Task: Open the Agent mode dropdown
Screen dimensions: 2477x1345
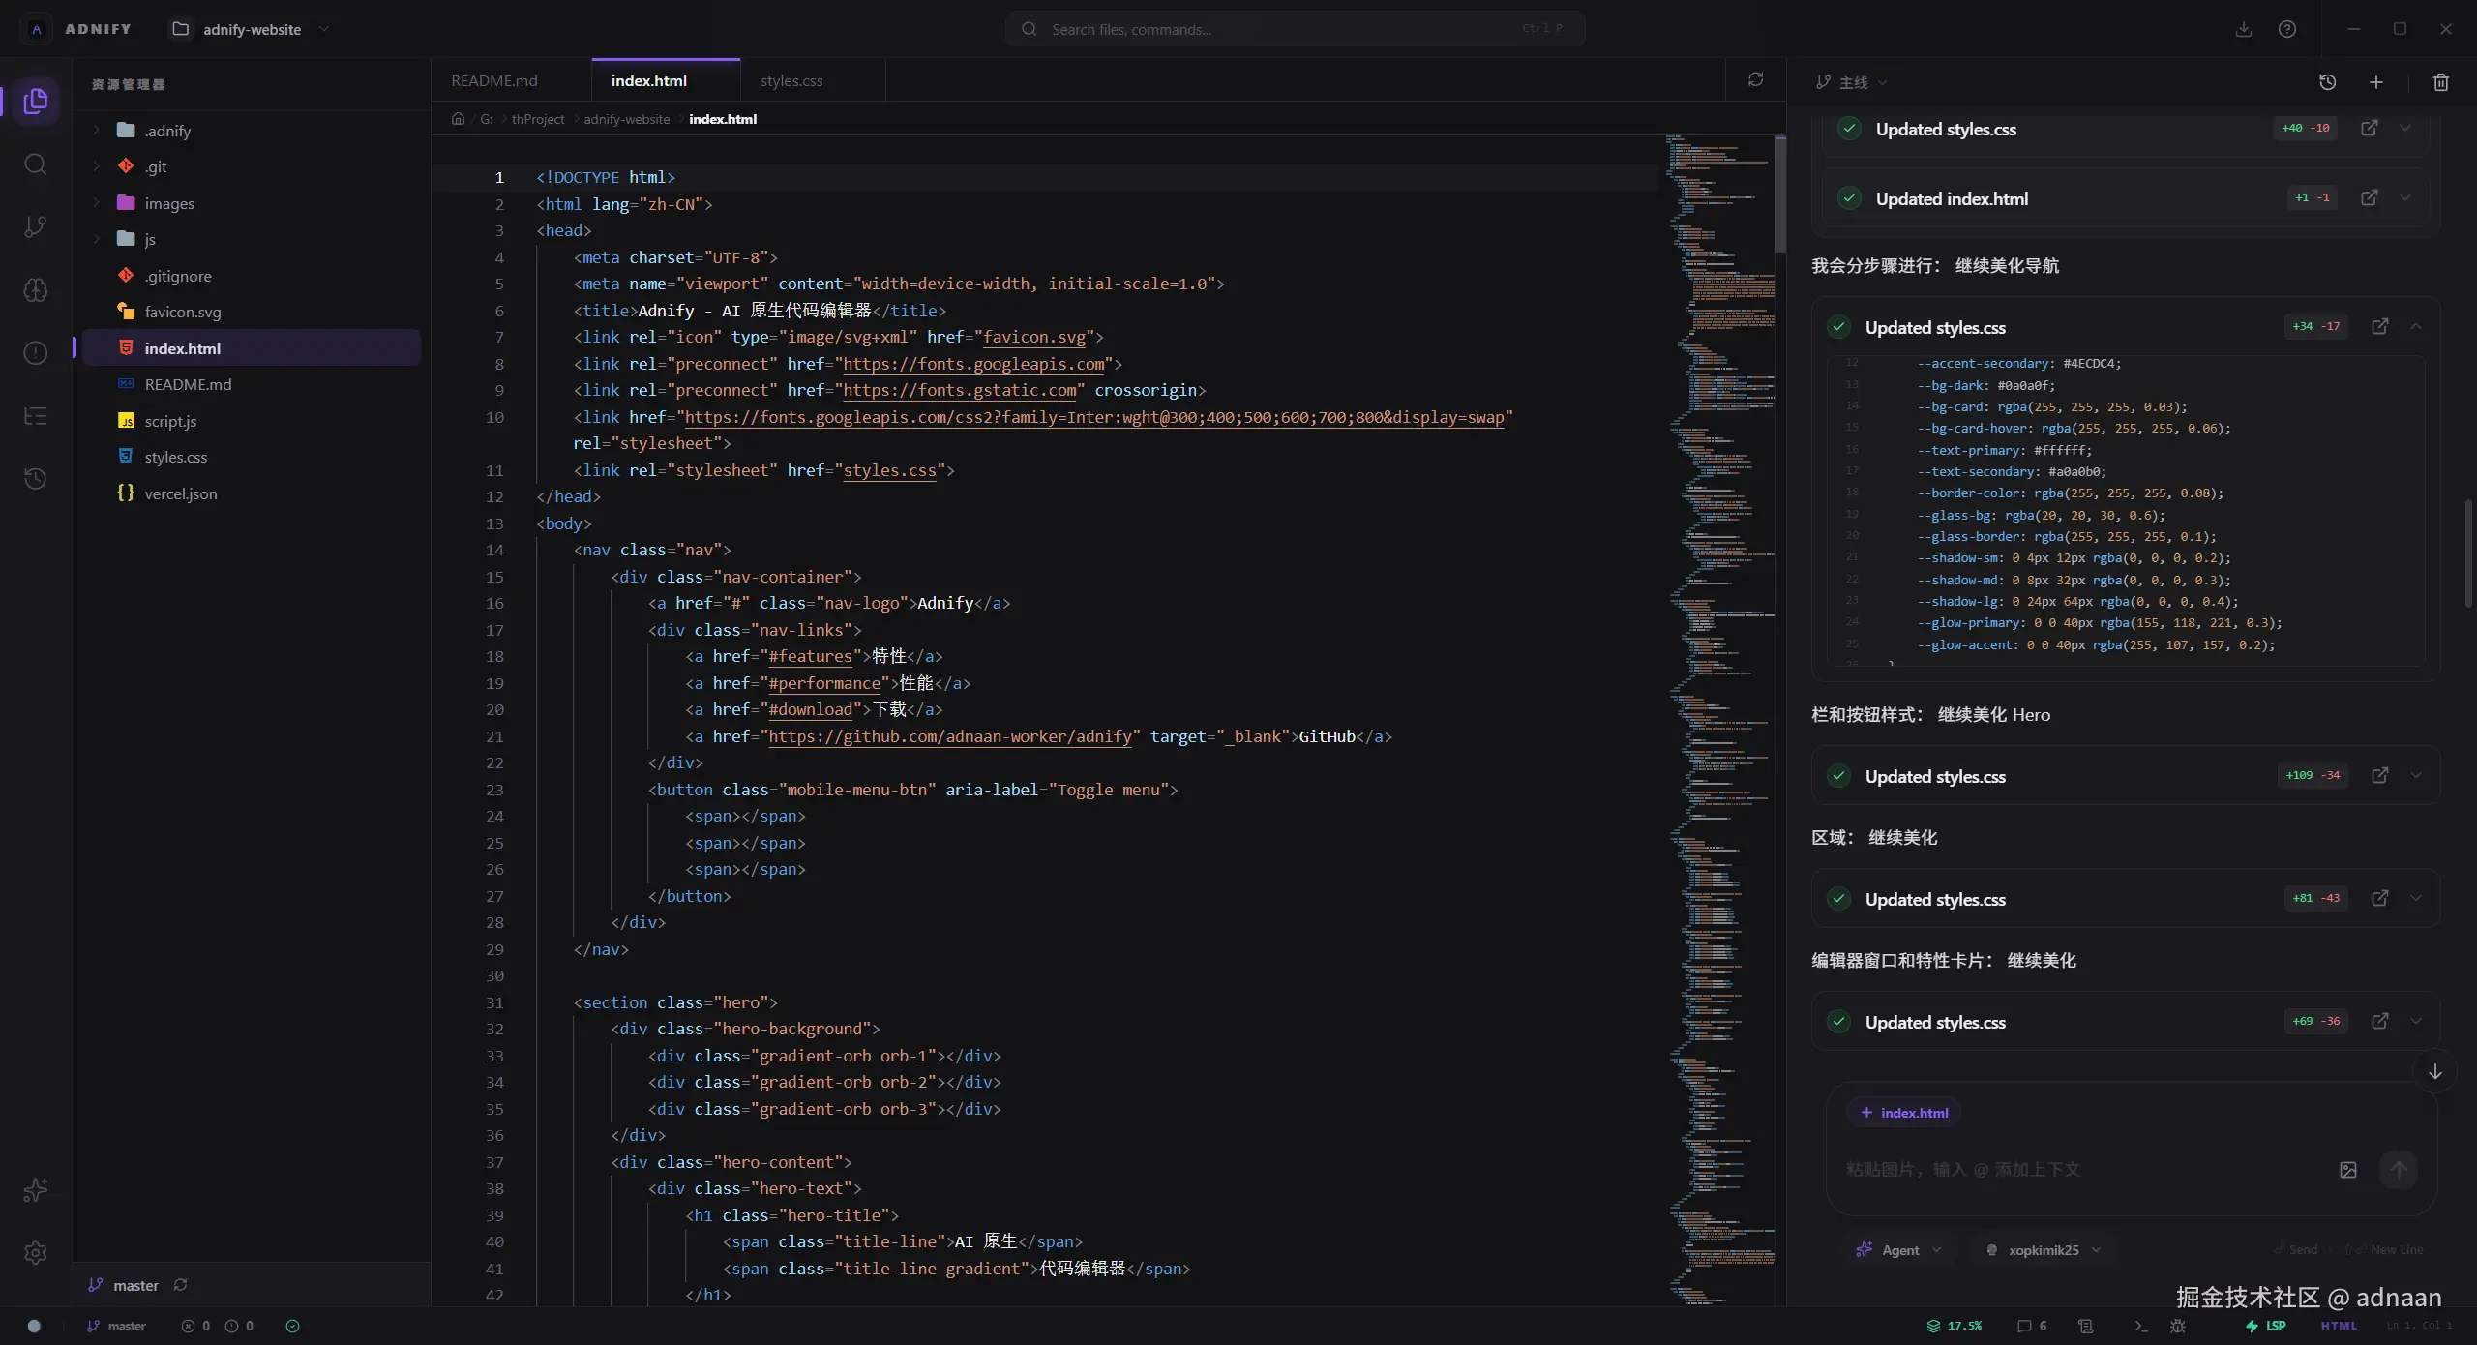Action: (x=1899, y=1250)
